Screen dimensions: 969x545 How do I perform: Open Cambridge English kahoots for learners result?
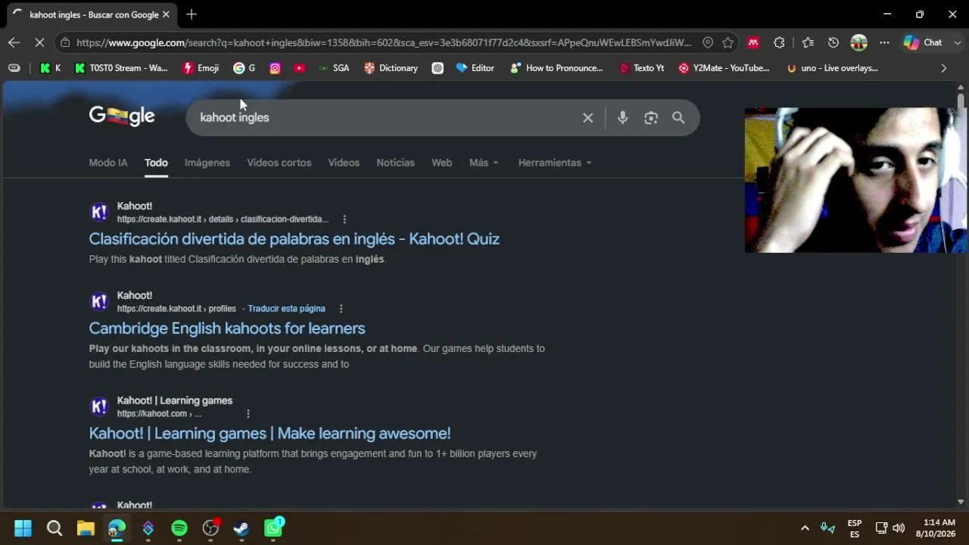tap(227, 329)
